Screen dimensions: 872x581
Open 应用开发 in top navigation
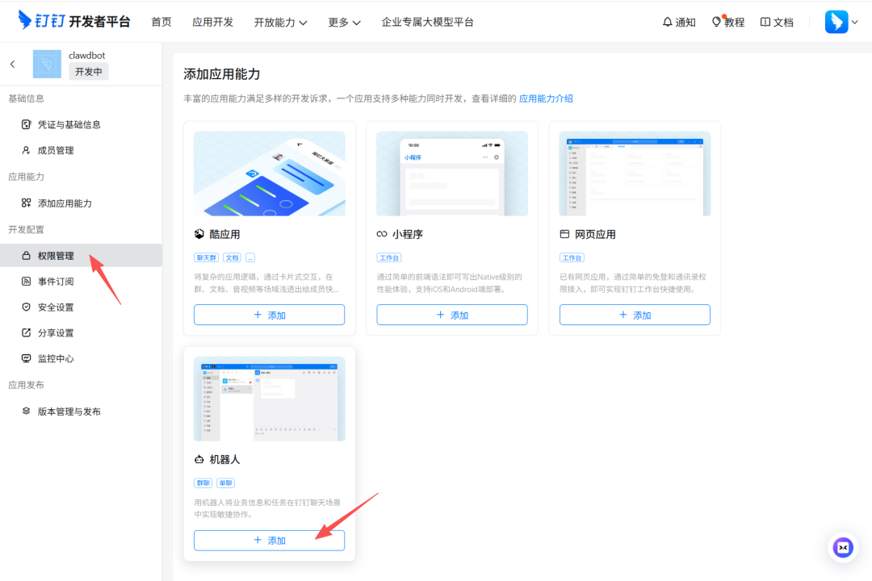(x=212, y=23)
